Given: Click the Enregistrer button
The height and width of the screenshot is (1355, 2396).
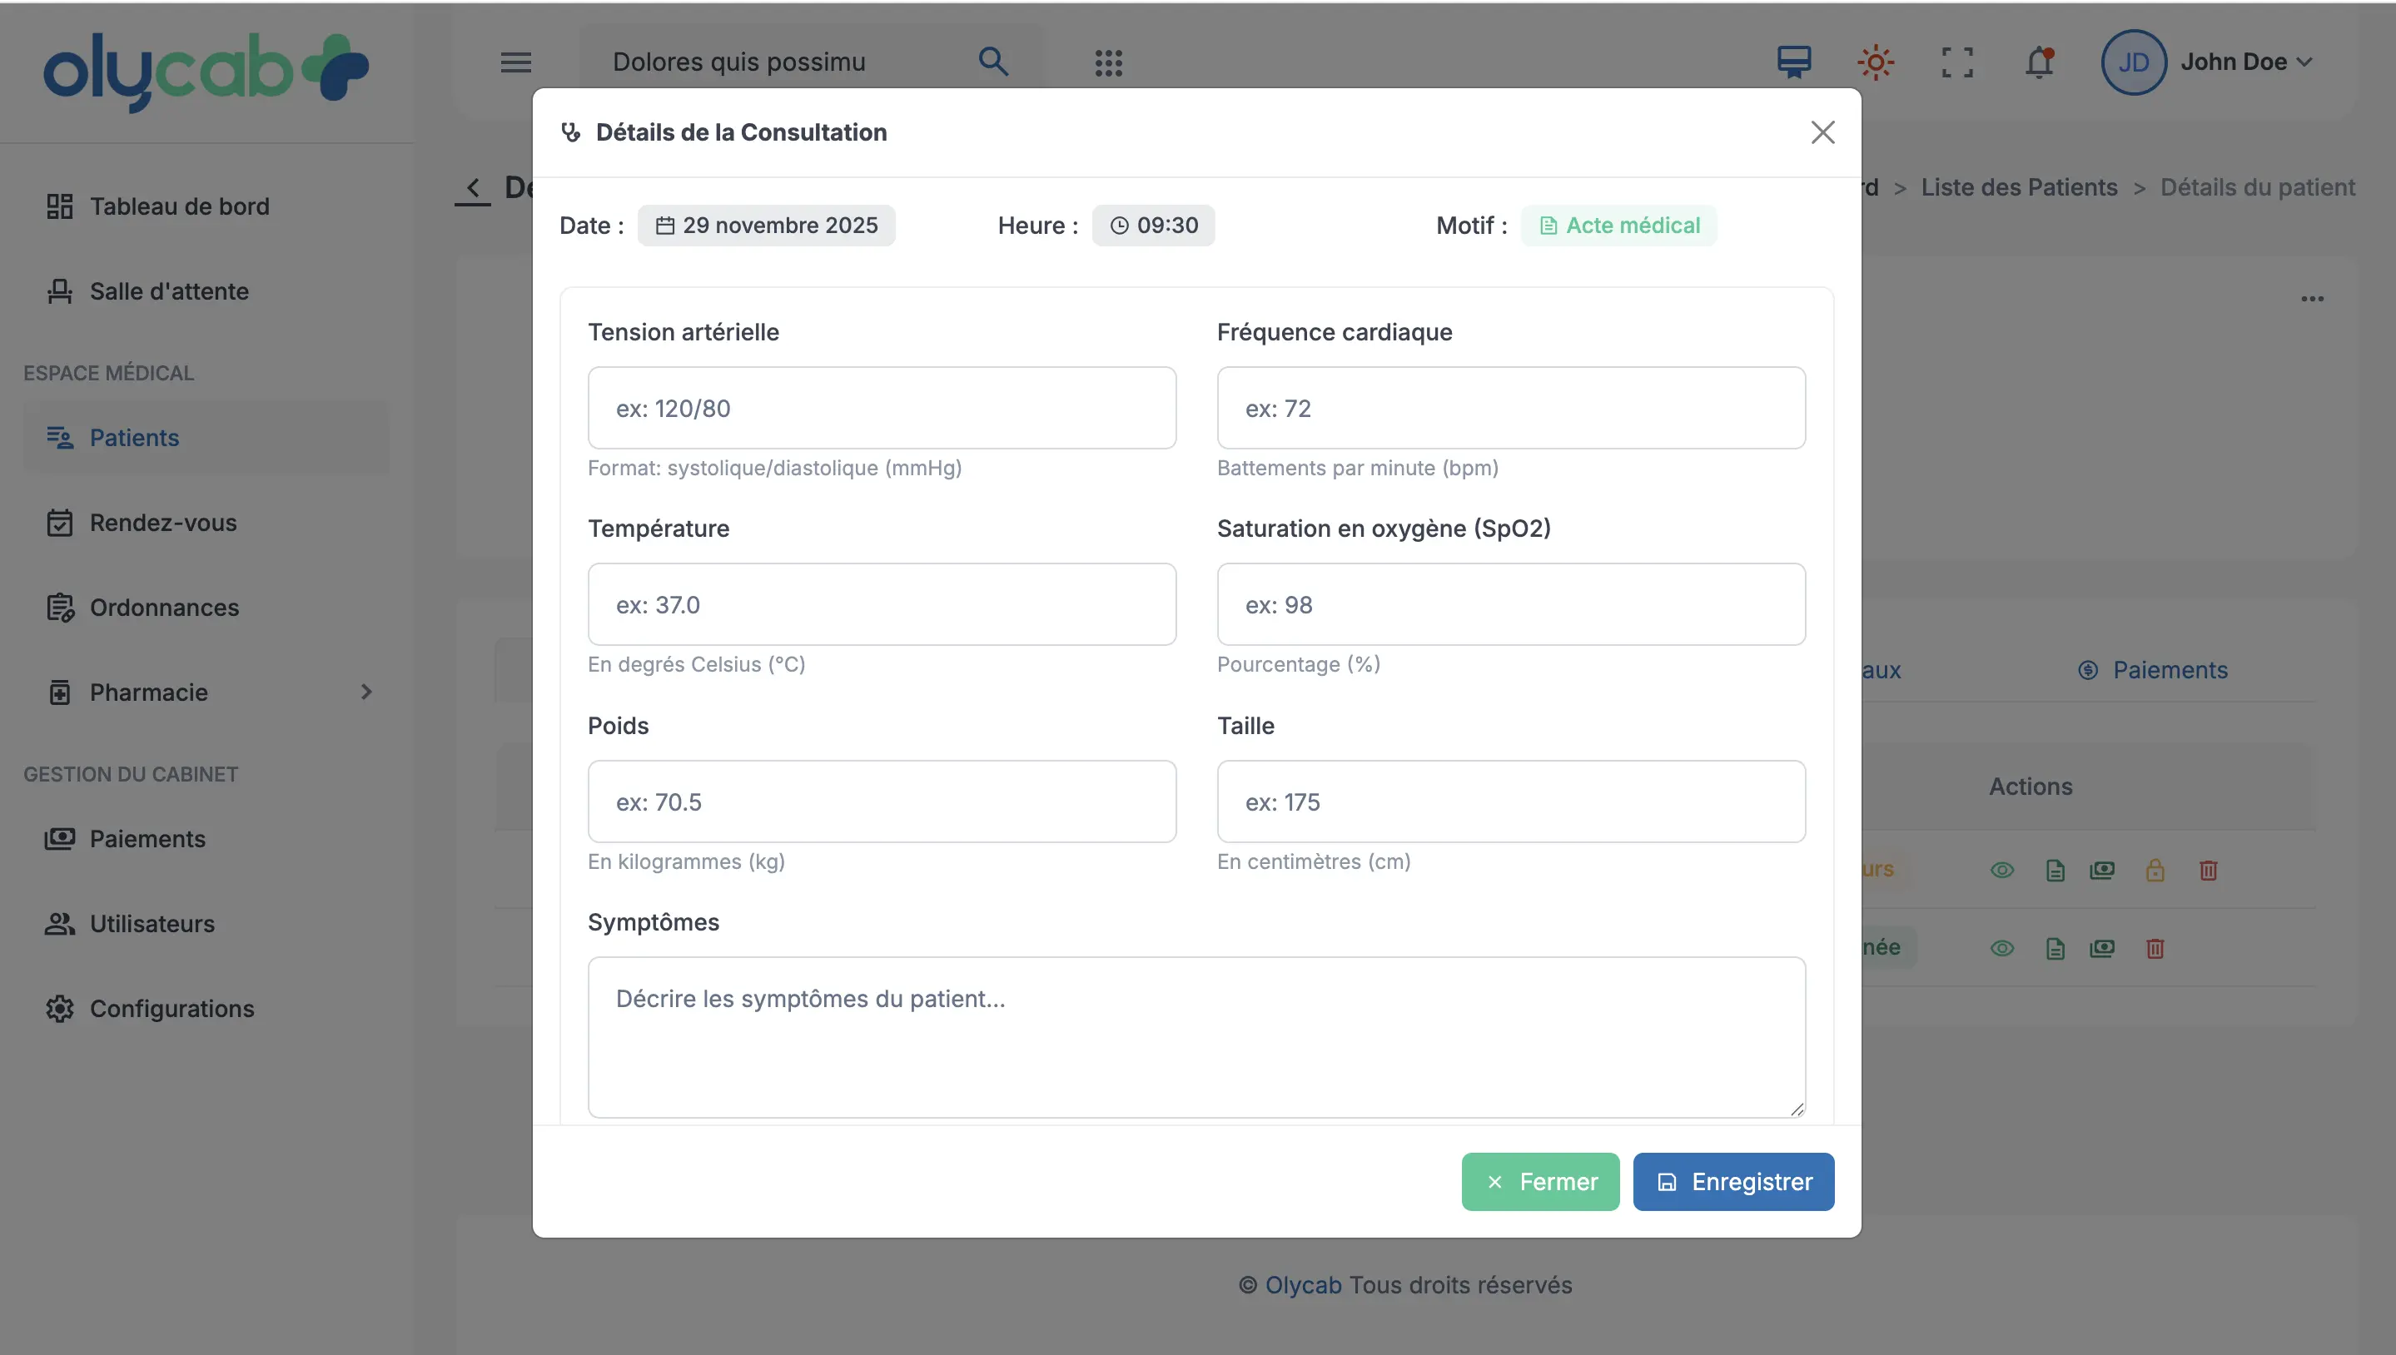Looking at the screenshot, I should tap(1733, 1181).
